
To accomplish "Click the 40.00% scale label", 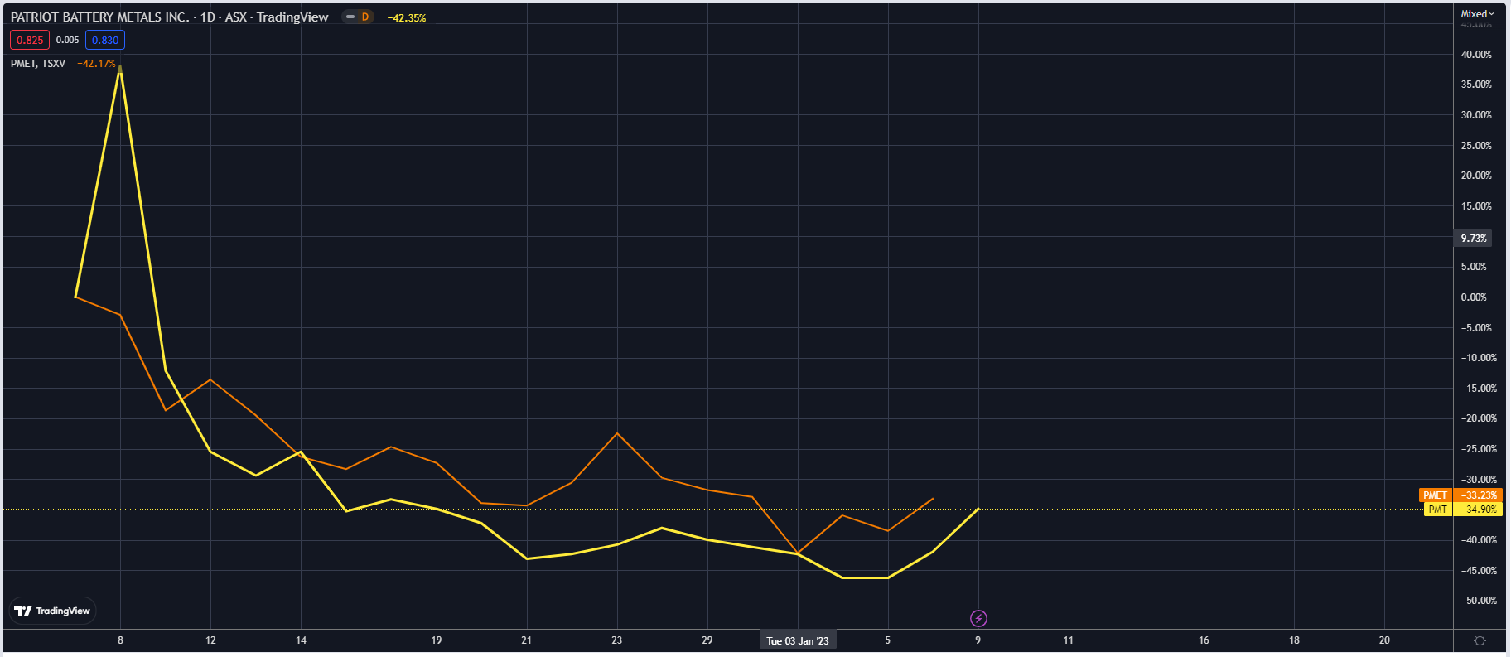I will click(x=1476, y=55).
